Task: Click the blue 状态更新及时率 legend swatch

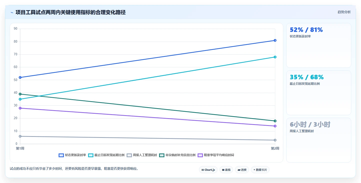Action: tap(61, 155)
